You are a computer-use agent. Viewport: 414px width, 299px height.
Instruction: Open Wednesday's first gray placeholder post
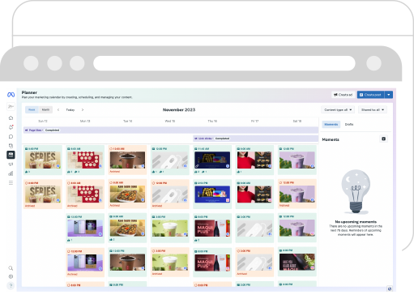[x=170, y=160]
